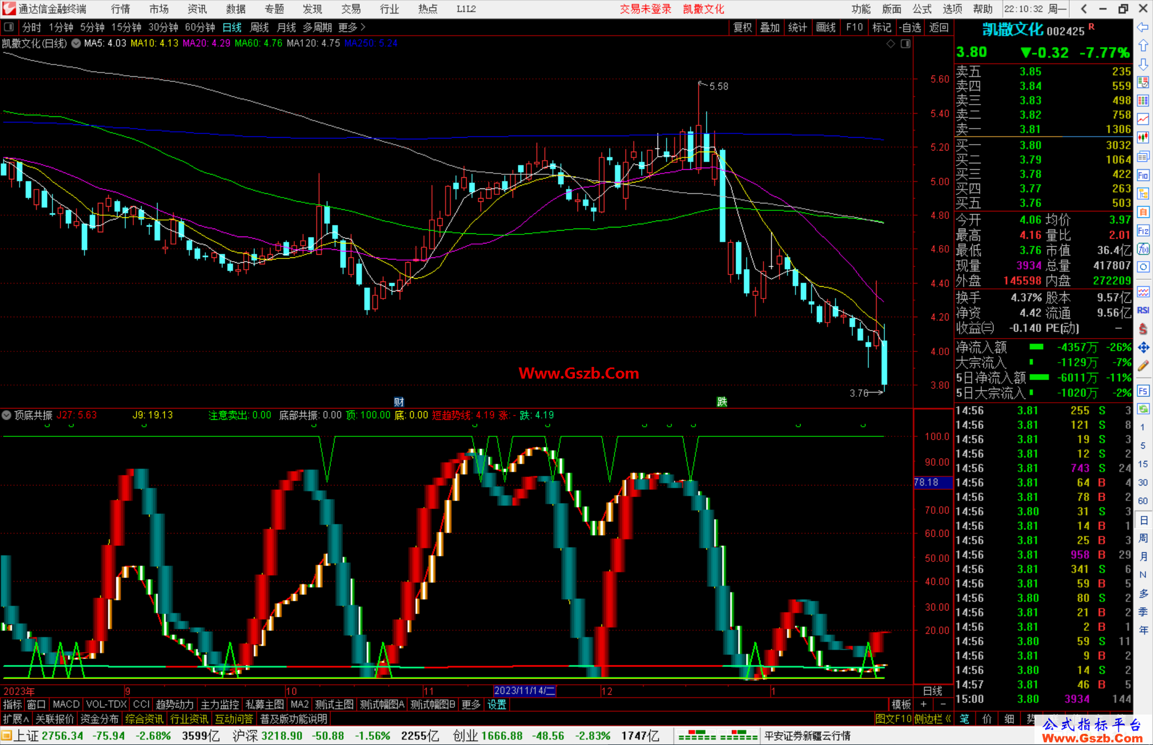This screenshot has height=745, width=1153.
Task: Open 图文F10 link at bottom
Action: 893,719
